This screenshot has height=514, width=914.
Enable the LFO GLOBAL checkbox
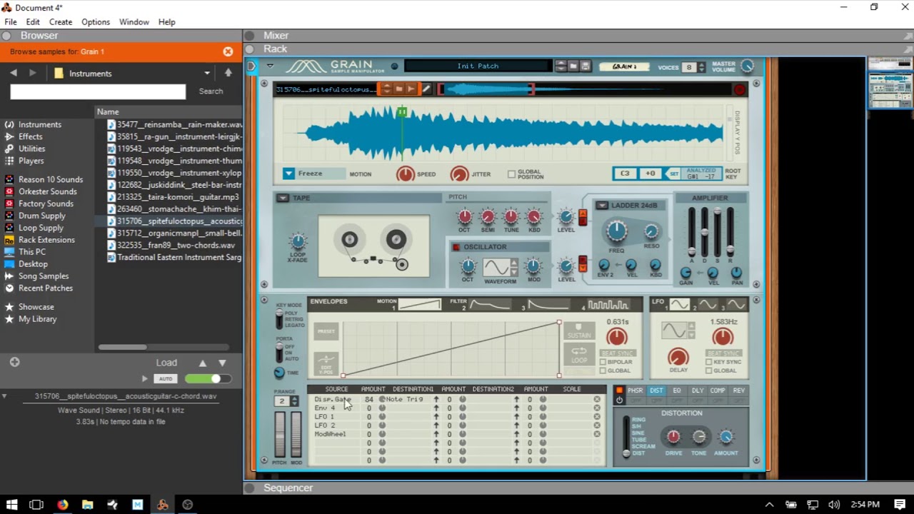[x=709, y=371]
